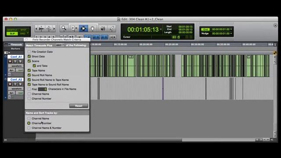This screenshot has height=158, width=281.
Task: Open Conf_A2 read automation mode selector
Action: (20, 93)
